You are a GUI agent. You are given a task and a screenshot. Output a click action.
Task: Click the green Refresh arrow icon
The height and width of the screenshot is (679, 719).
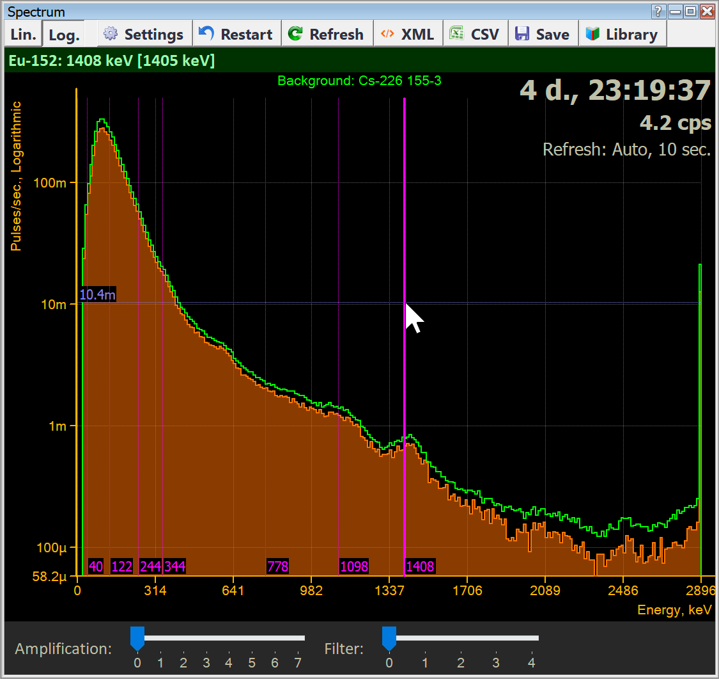pyautogui.click(x=295, y=33)
